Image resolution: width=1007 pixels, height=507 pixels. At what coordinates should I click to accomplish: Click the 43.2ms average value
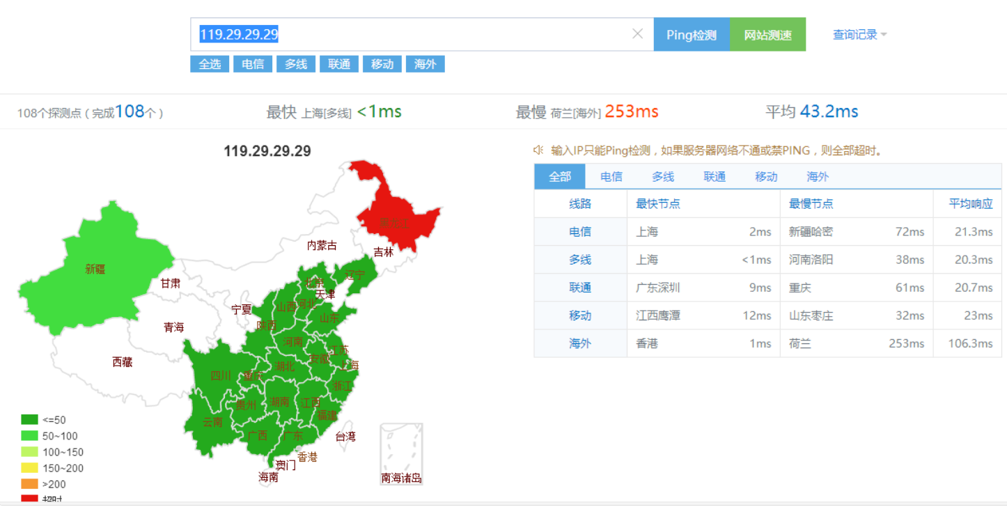tap(829, 111)
